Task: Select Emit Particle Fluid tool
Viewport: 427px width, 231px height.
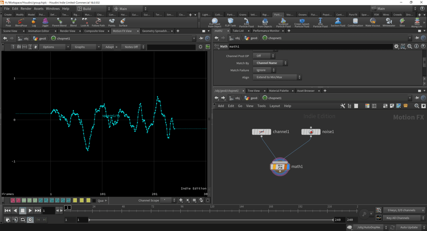Action: (x=247, y=23)
